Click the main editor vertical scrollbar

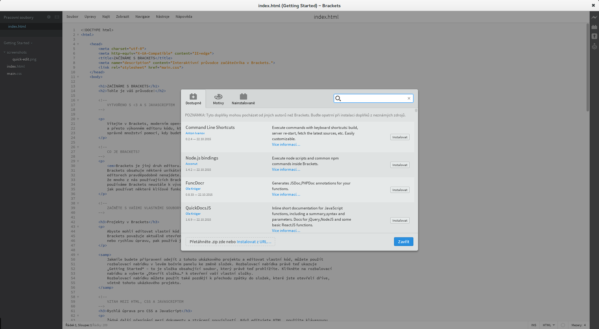(588, 67)
